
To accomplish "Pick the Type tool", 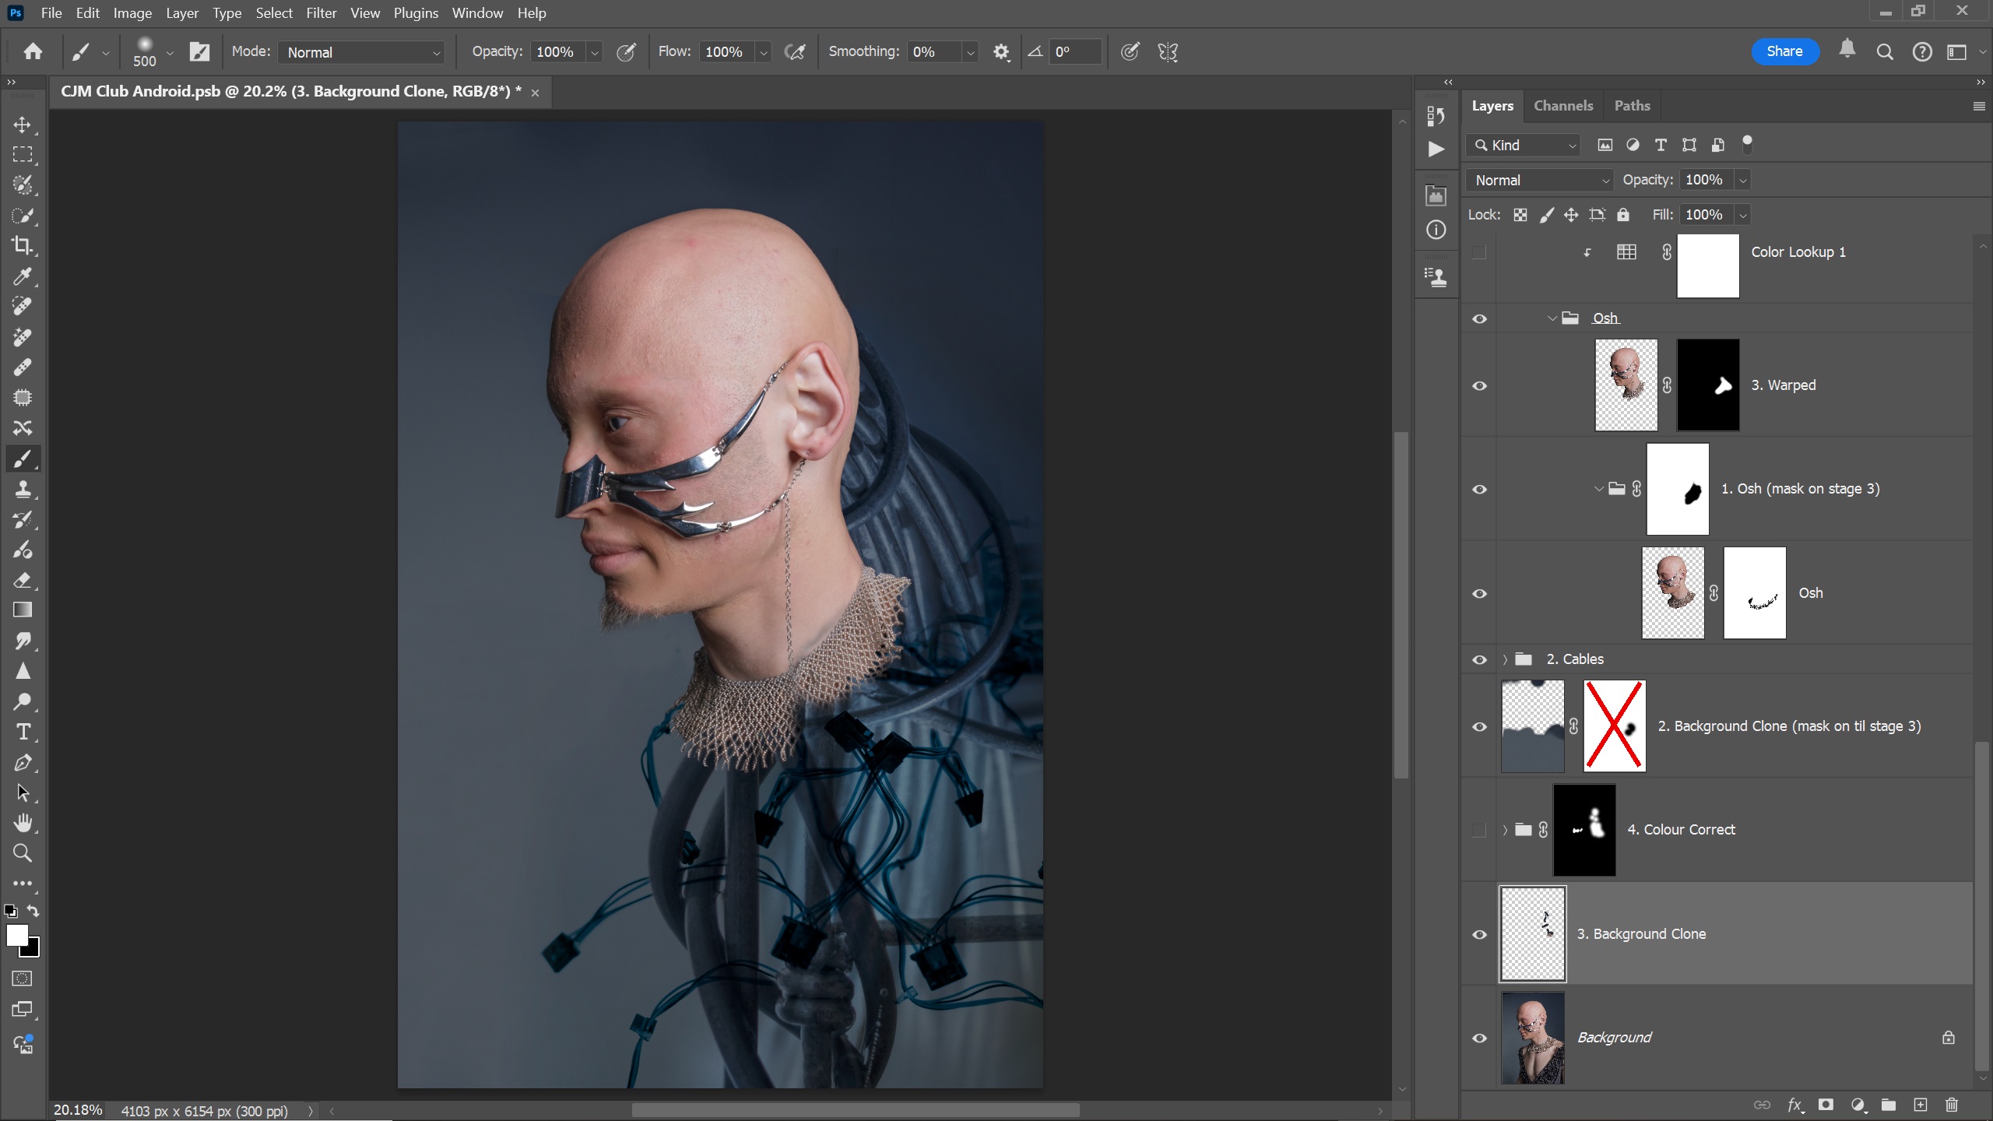I will (x=22, y=733).
